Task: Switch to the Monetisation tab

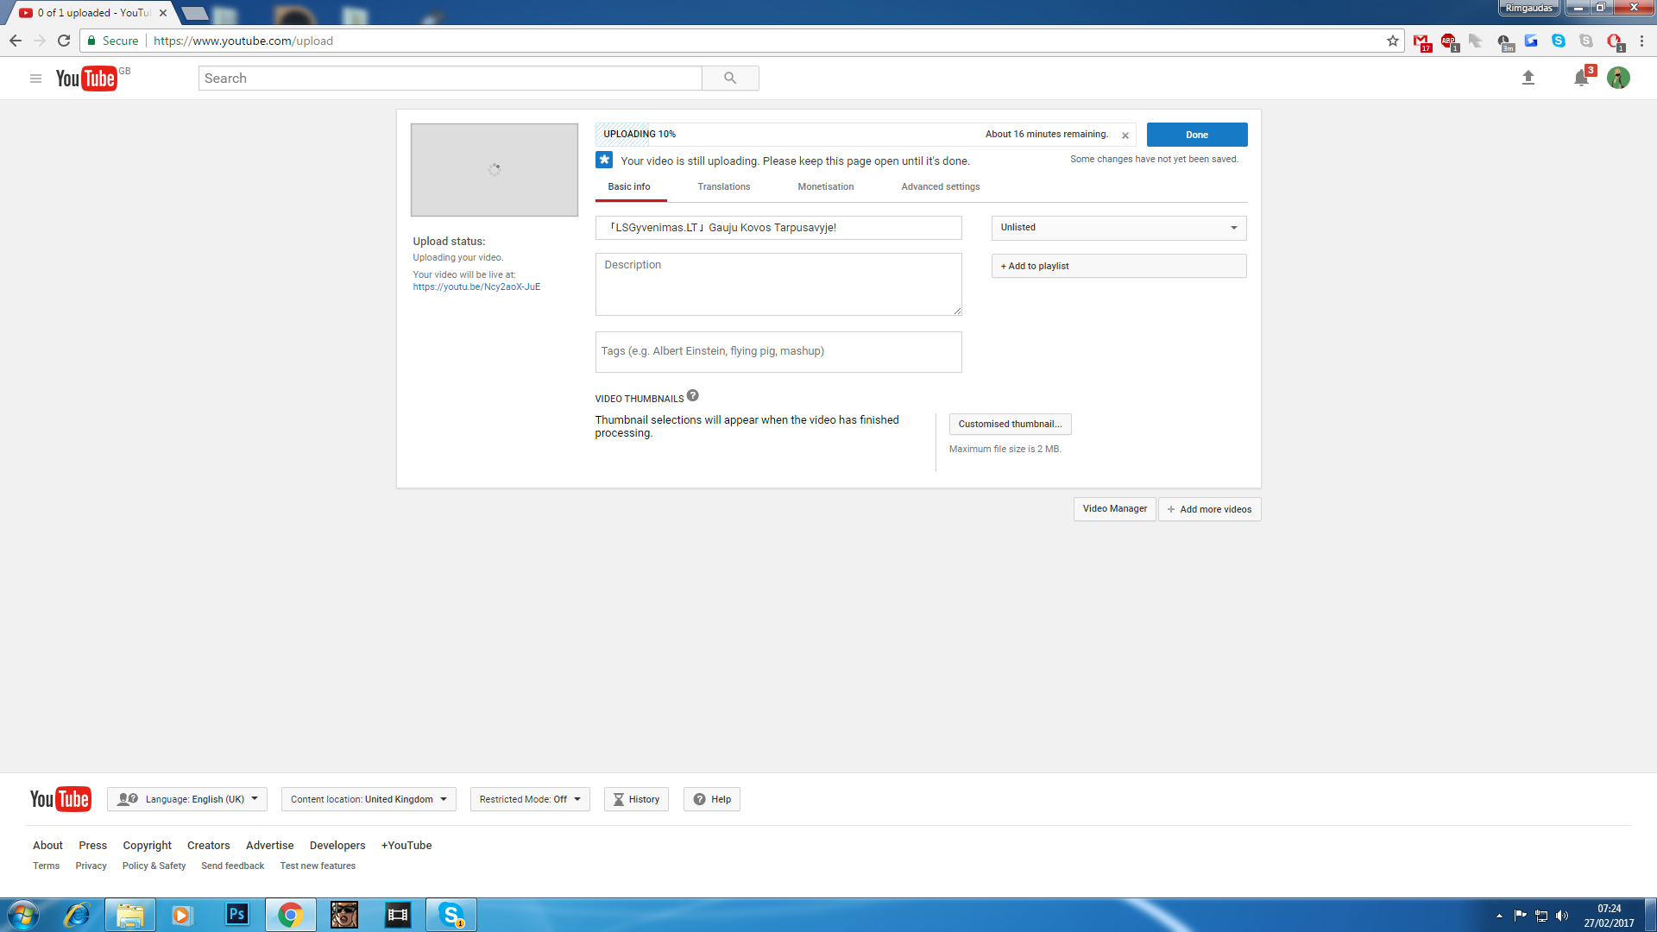Action: pyautogui.click(x=825, y=186)
